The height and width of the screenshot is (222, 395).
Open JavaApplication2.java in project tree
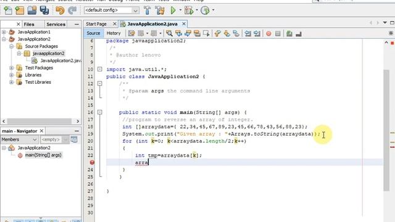[x=60, y=60]
